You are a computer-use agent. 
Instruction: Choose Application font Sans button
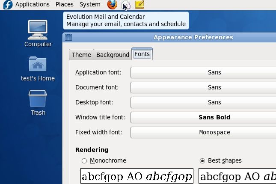point(203,73)
